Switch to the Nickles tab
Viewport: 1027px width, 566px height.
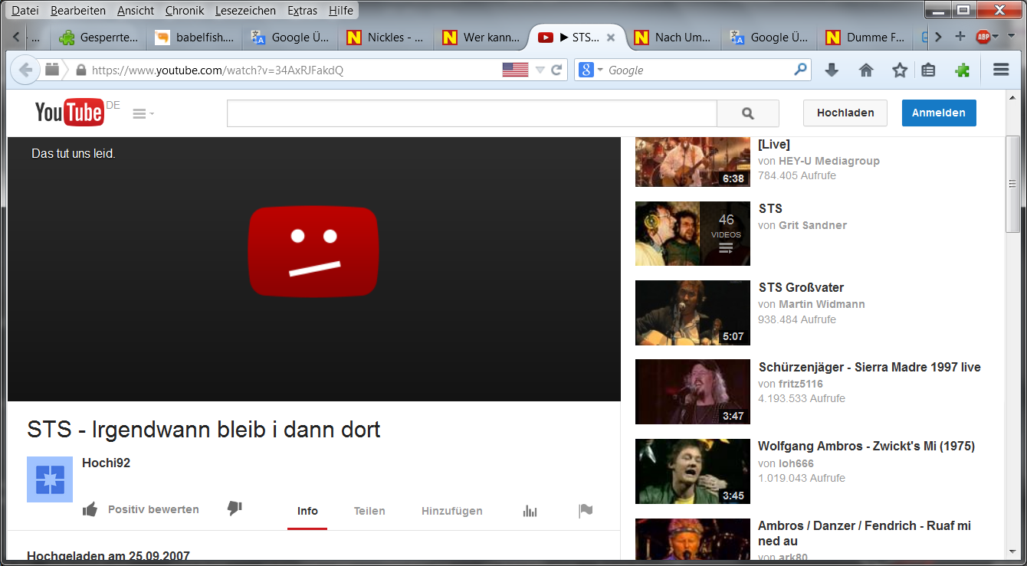[x=386, y=37]
